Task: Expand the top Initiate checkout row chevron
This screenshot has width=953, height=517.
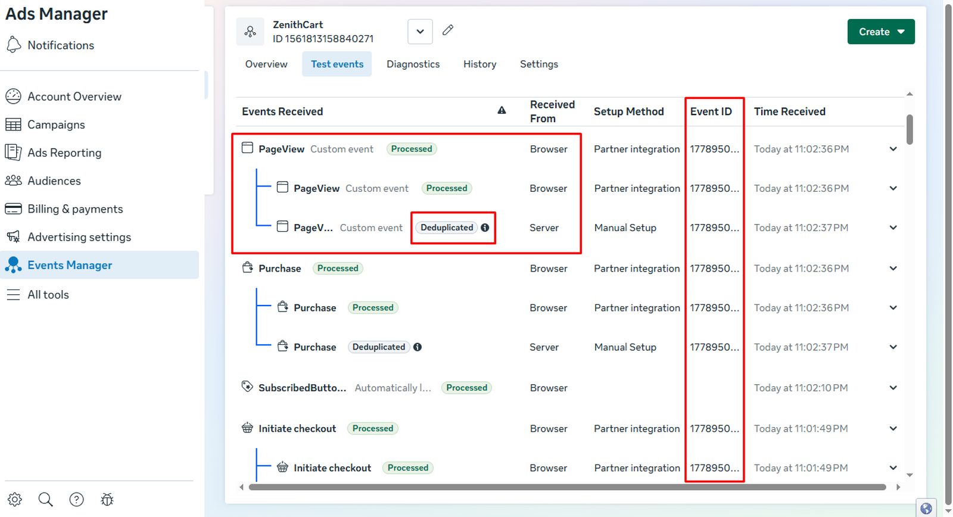Action: pos(893,428)
